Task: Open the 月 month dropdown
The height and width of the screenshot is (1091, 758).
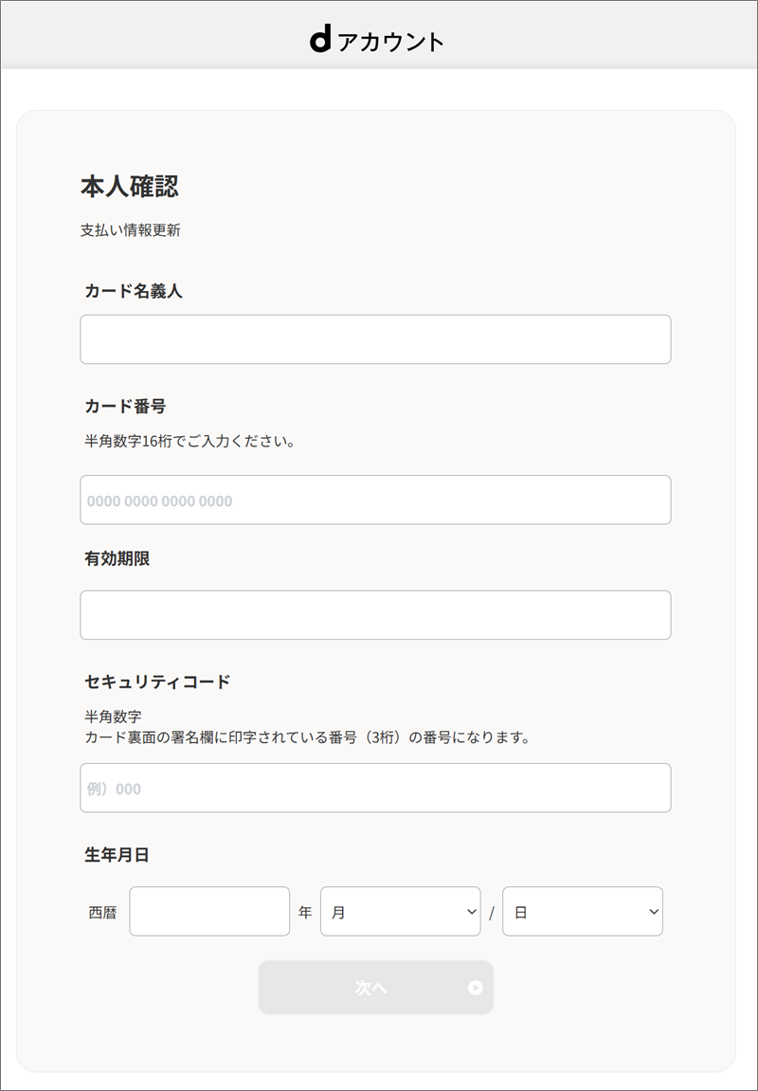Action: point(401,912)
